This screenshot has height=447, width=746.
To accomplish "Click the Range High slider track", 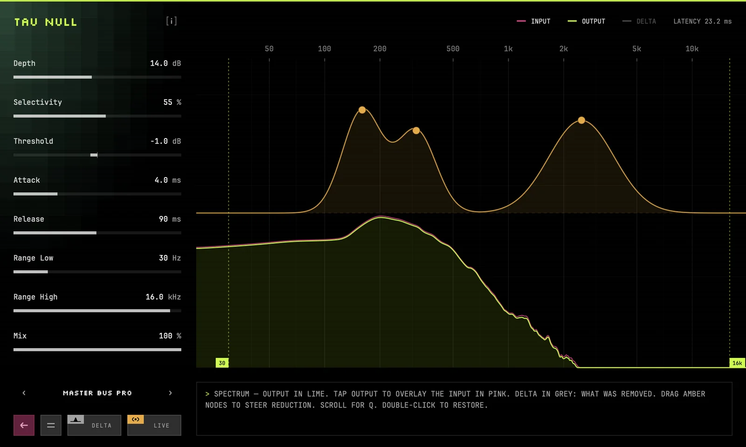I will click(x=97, y=310).
